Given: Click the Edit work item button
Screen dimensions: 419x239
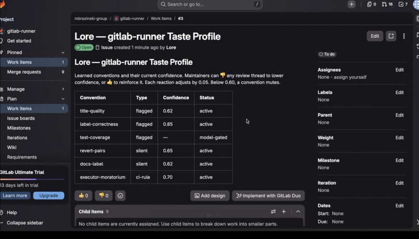Looking at the screenshot, I should 375,36.
